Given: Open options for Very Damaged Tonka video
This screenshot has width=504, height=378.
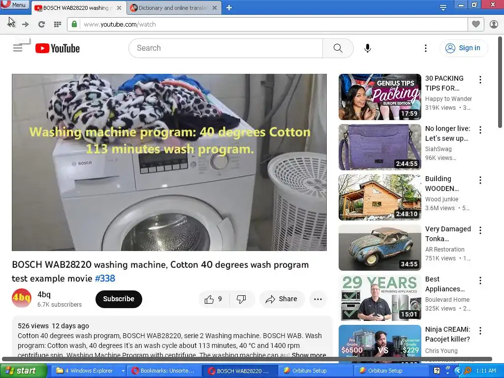Looking at the screenshot, I should click(x=480, y=230).
